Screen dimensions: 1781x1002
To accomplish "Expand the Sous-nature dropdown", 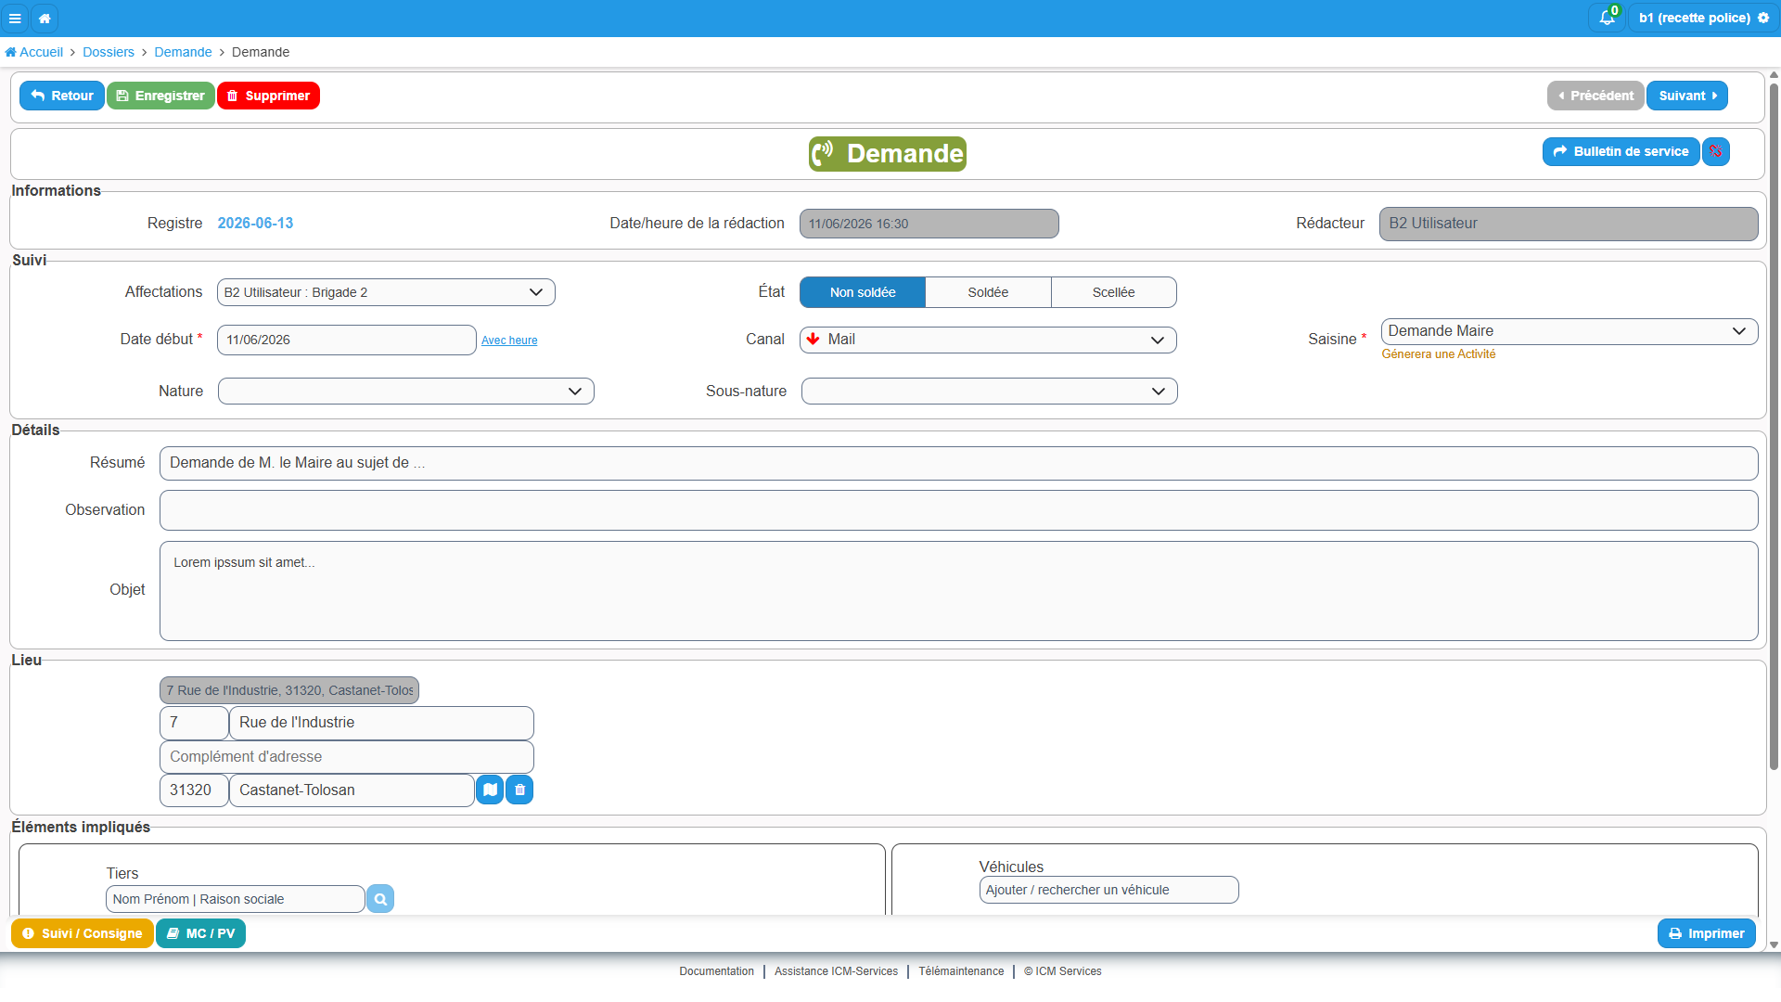I will click(x=990, y=392).
